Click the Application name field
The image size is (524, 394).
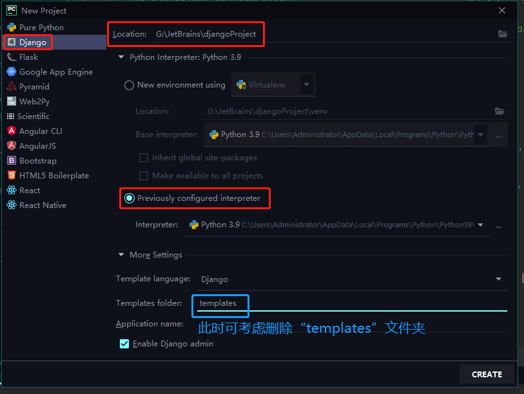[x=352, y=324]
